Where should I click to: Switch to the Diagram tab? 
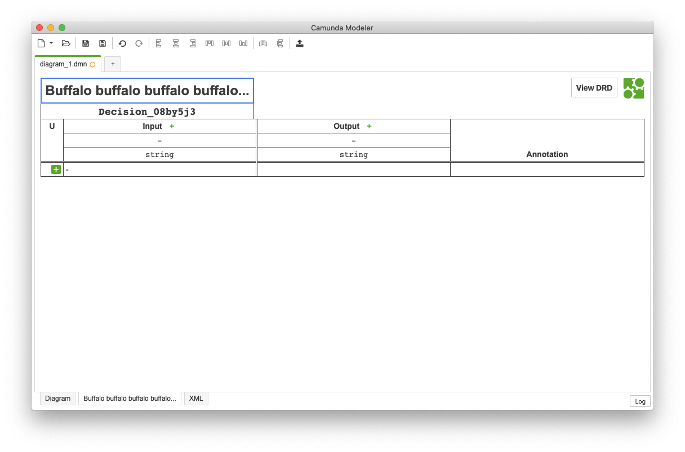tap(57, 398)
